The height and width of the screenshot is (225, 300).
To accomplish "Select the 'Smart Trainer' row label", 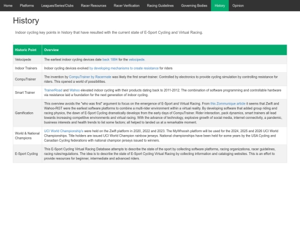I will 25,93.
